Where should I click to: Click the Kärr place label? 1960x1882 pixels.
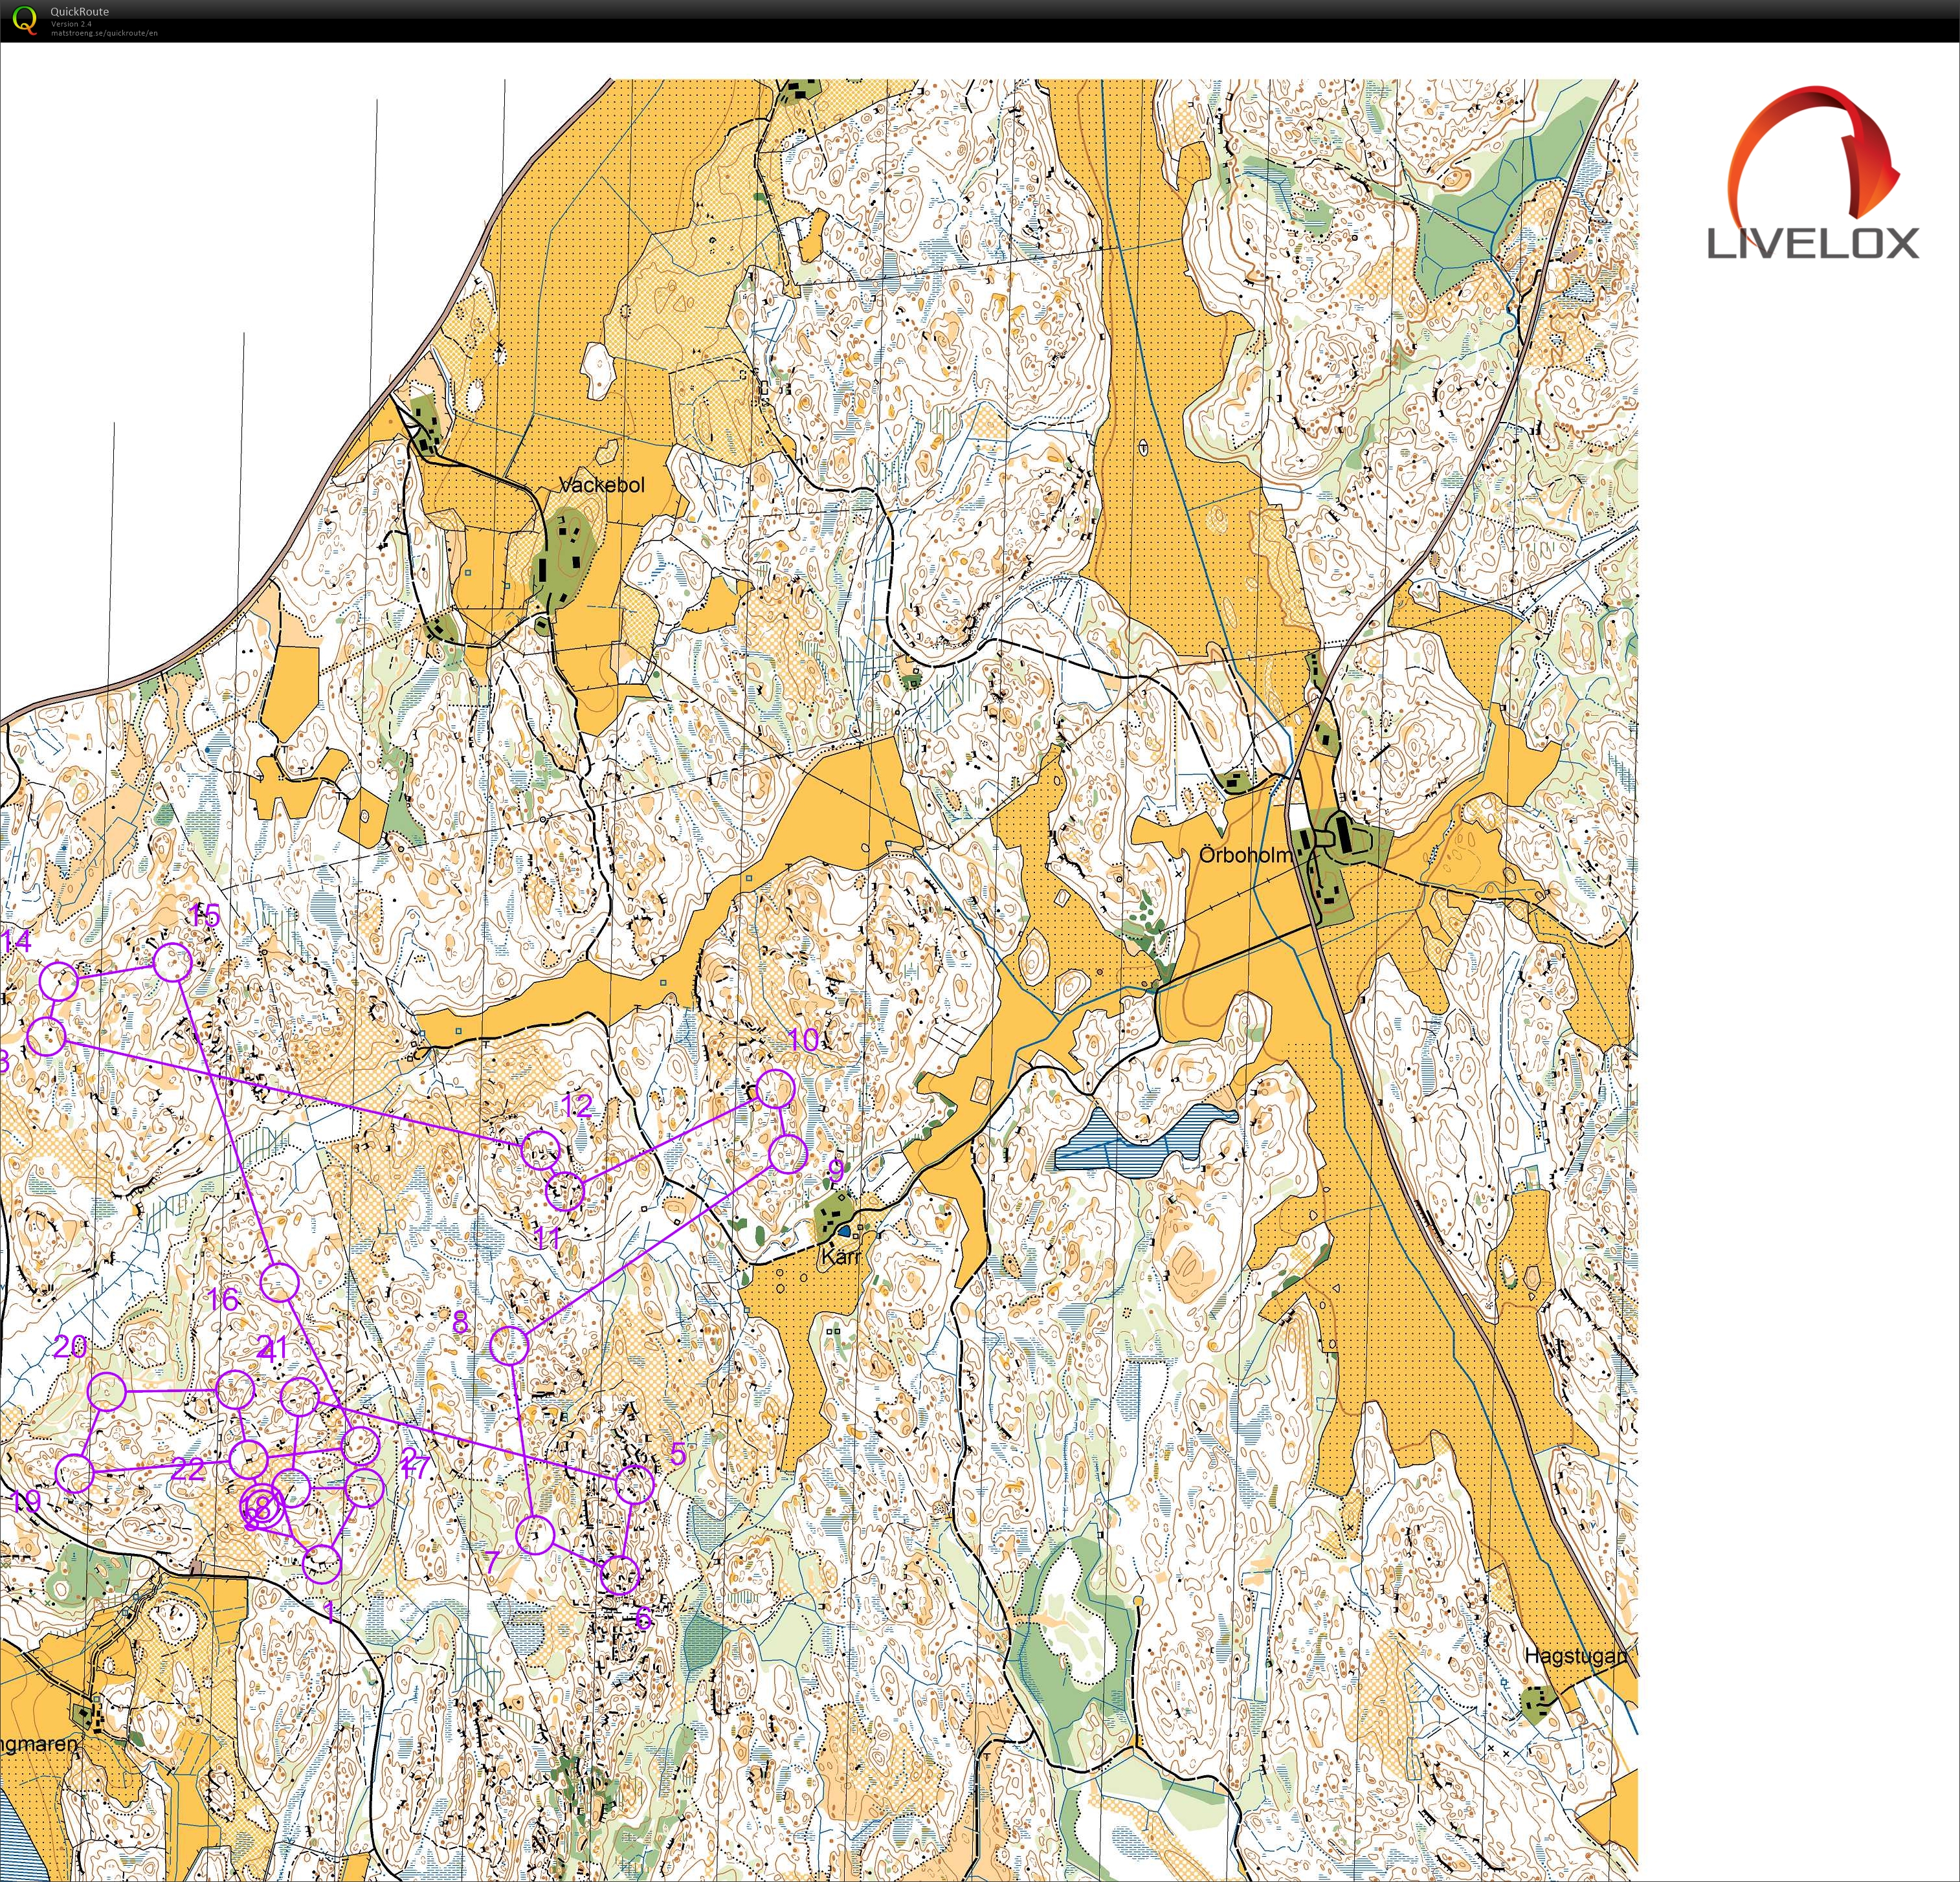840,1256
